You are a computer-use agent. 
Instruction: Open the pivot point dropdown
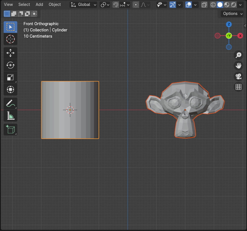tap(105, 5)
